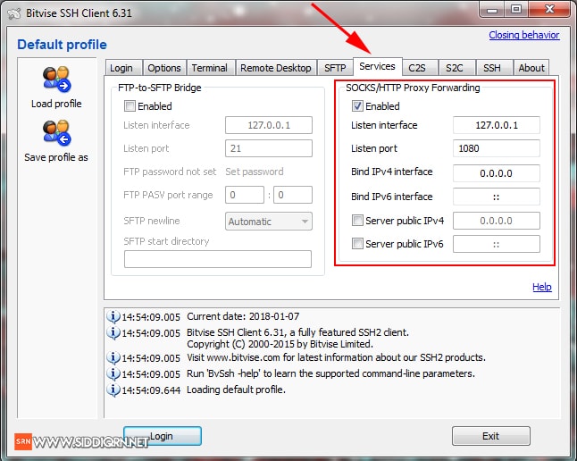Click the Help link
The height and width of the screenshot is (461, 577).
click(542, 287)
